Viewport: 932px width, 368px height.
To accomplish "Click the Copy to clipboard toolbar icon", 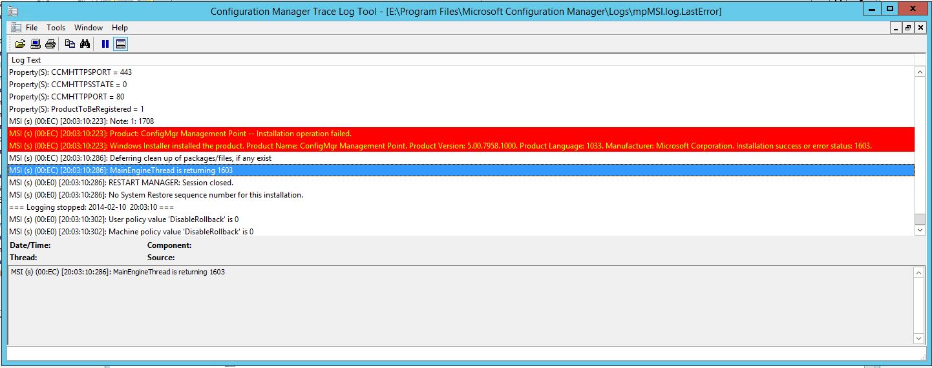I will click(x=70, y=44).
